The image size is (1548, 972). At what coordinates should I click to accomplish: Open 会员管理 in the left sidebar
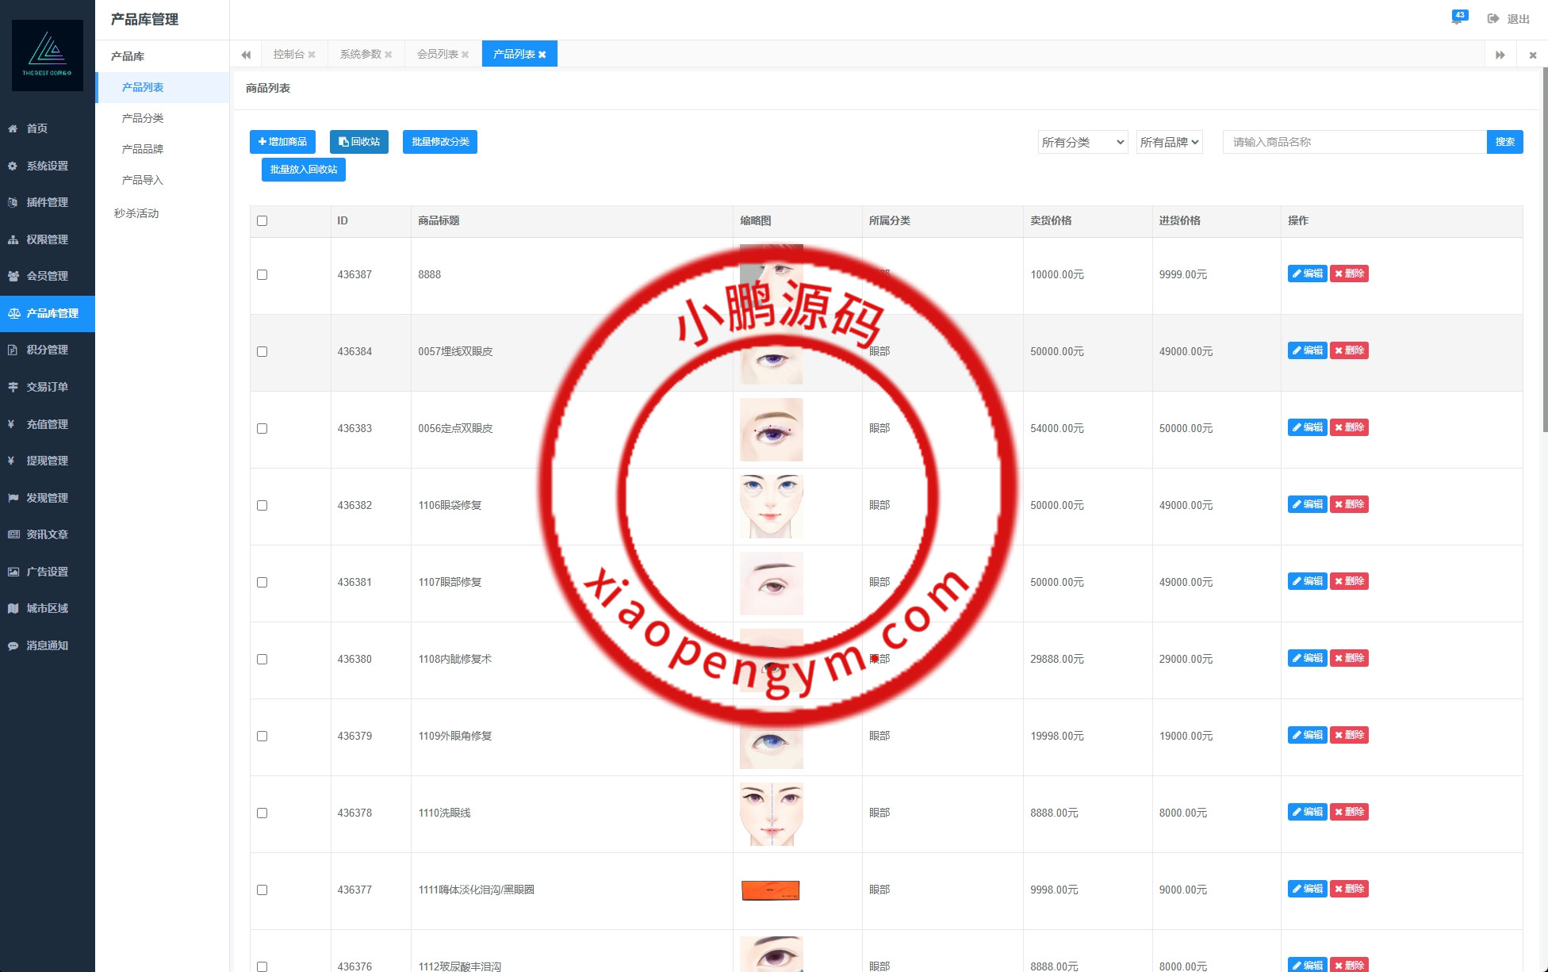point(47,276)
